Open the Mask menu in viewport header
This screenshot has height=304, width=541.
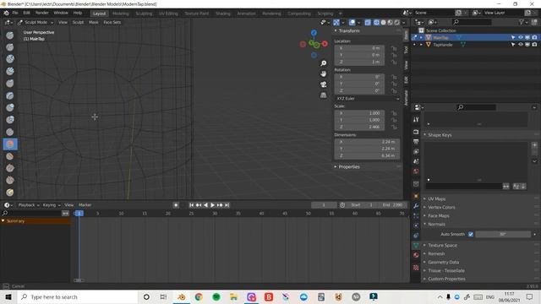[94, 23]
